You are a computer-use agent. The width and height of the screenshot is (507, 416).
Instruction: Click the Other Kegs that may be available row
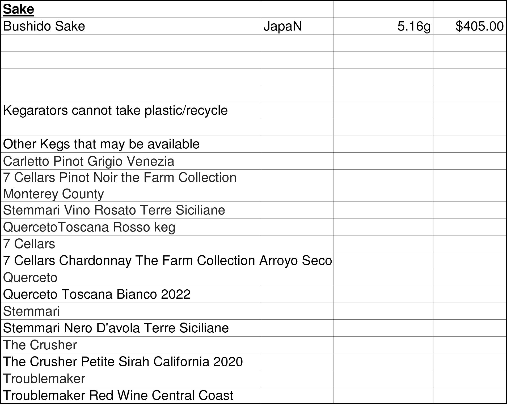point(101,144)
